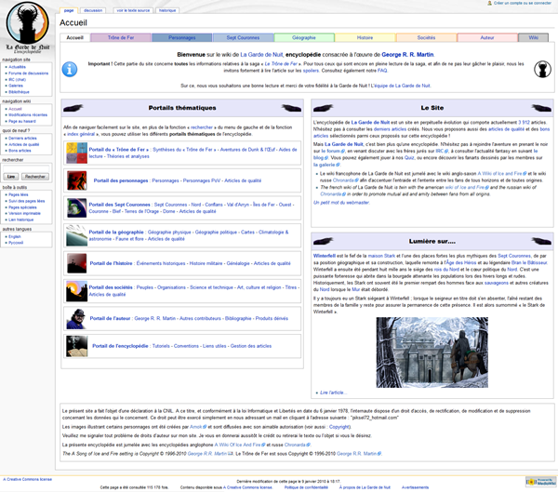Screen dimensions: 558x492
Task: Click the Sept Couronnes portal globe image
Action: click(x=76, y=208)
